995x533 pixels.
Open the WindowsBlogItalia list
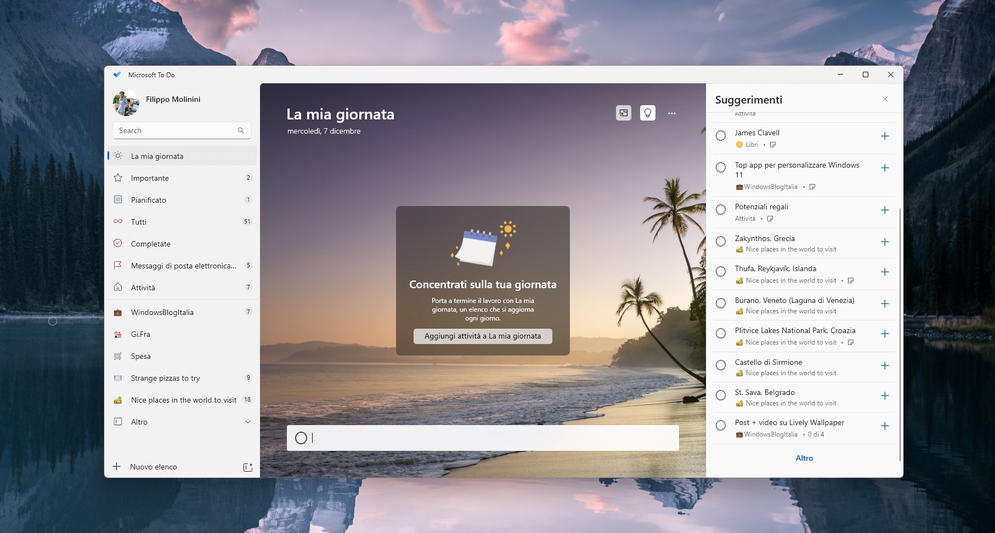182,312
